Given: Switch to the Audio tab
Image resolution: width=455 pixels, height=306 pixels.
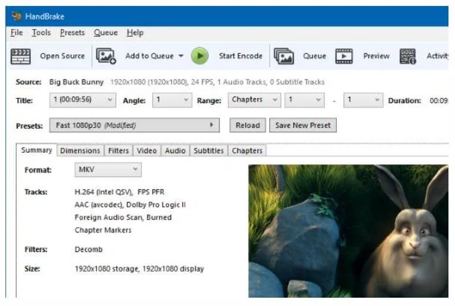Looking at the screenshot, I should coord(175,151).
